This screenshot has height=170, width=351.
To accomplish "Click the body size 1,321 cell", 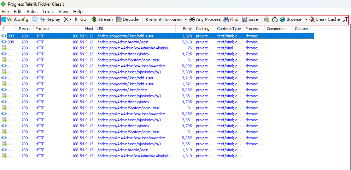I will tap(187, 84).
